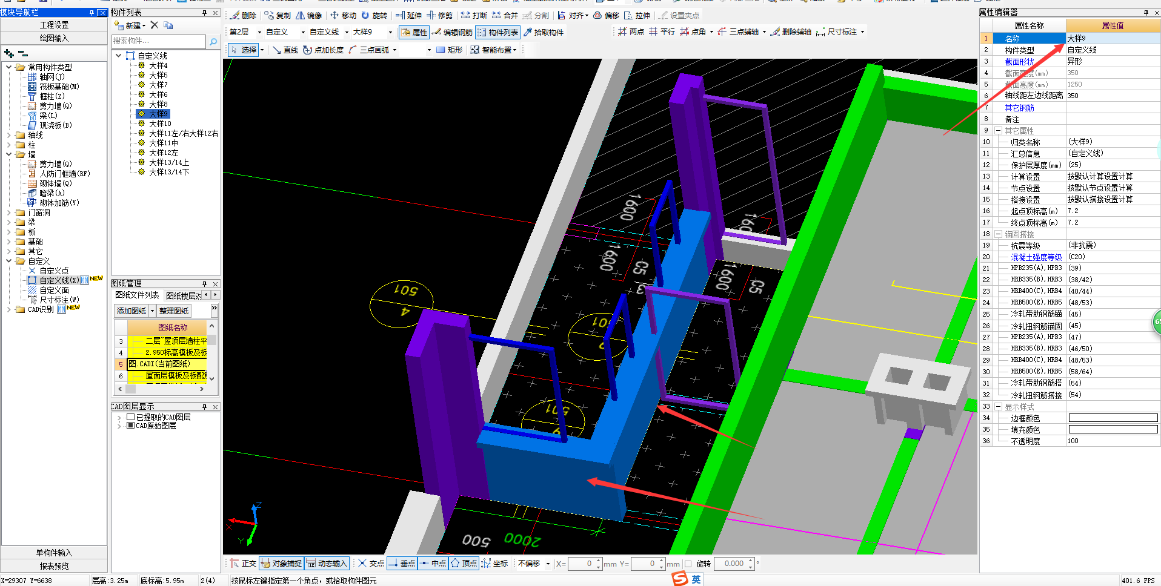Select the 平行 parallel axis tool
The image size is (1161, 586).
[662, 31]
